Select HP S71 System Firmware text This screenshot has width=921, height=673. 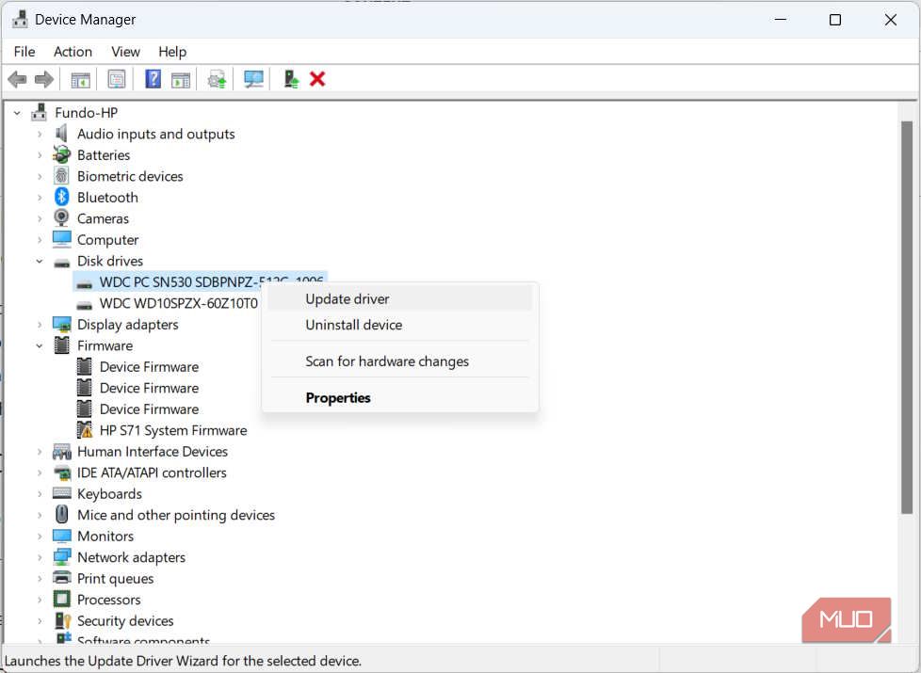tap(173, 430)
